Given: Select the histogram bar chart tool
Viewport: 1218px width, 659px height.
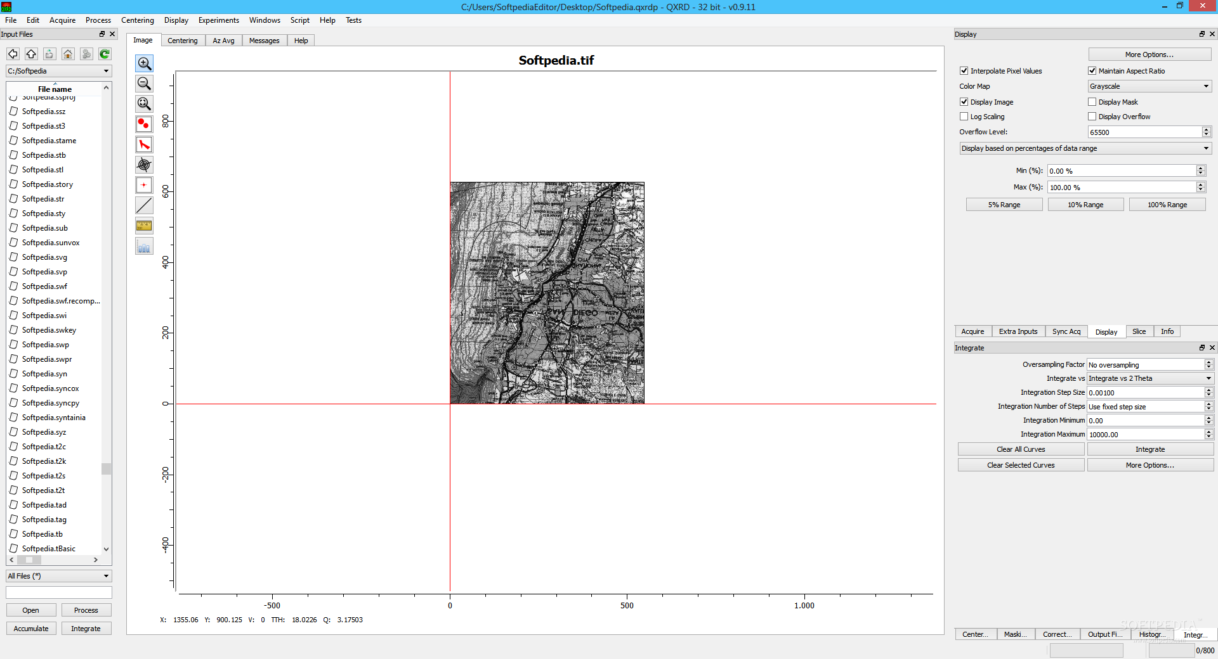Looking at the screenshot, I should coord(144,246).
